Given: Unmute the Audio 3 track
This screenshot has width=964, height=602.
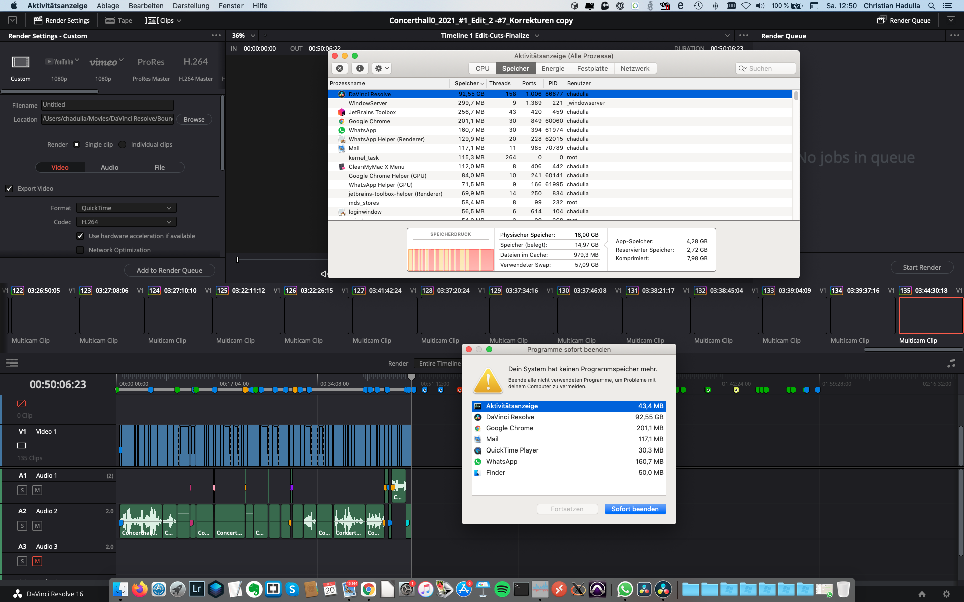Looking at the screenshot, I should [x=37, y=561].
